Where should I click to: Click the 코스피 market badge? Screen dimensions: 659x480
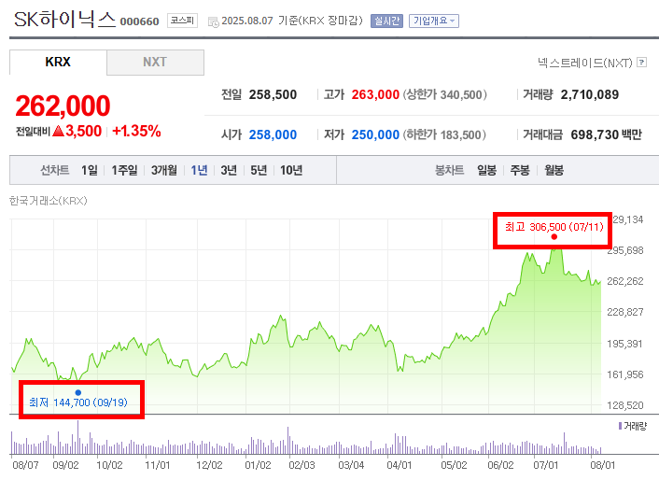[x=182, y=21]
